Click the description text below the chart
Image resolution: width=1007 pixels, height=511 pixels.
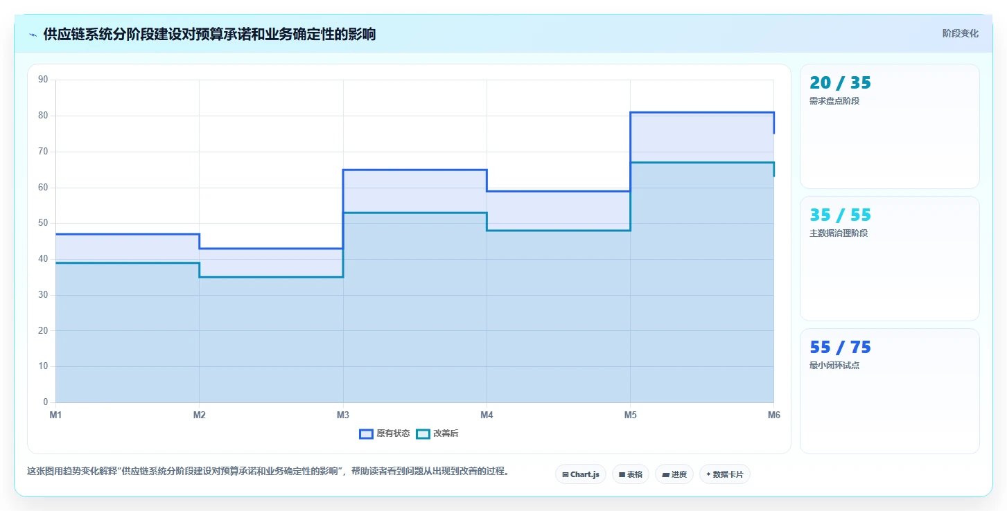pos(270,472)
